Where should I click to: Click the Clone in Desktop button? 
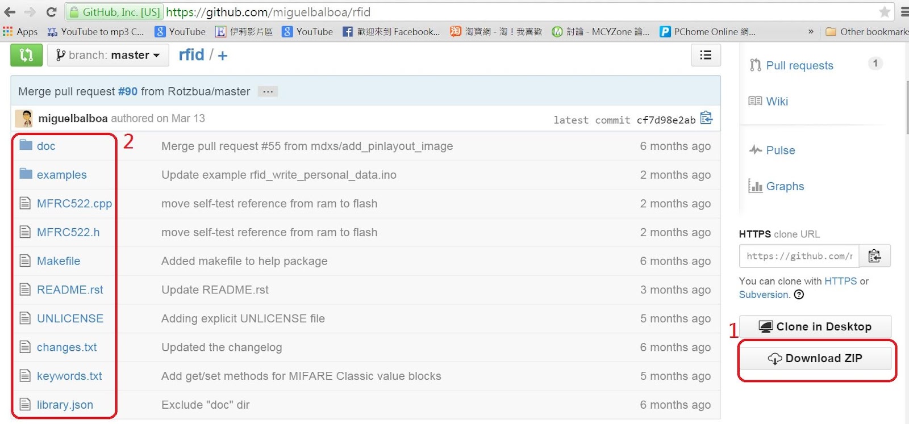pos(815,326)
